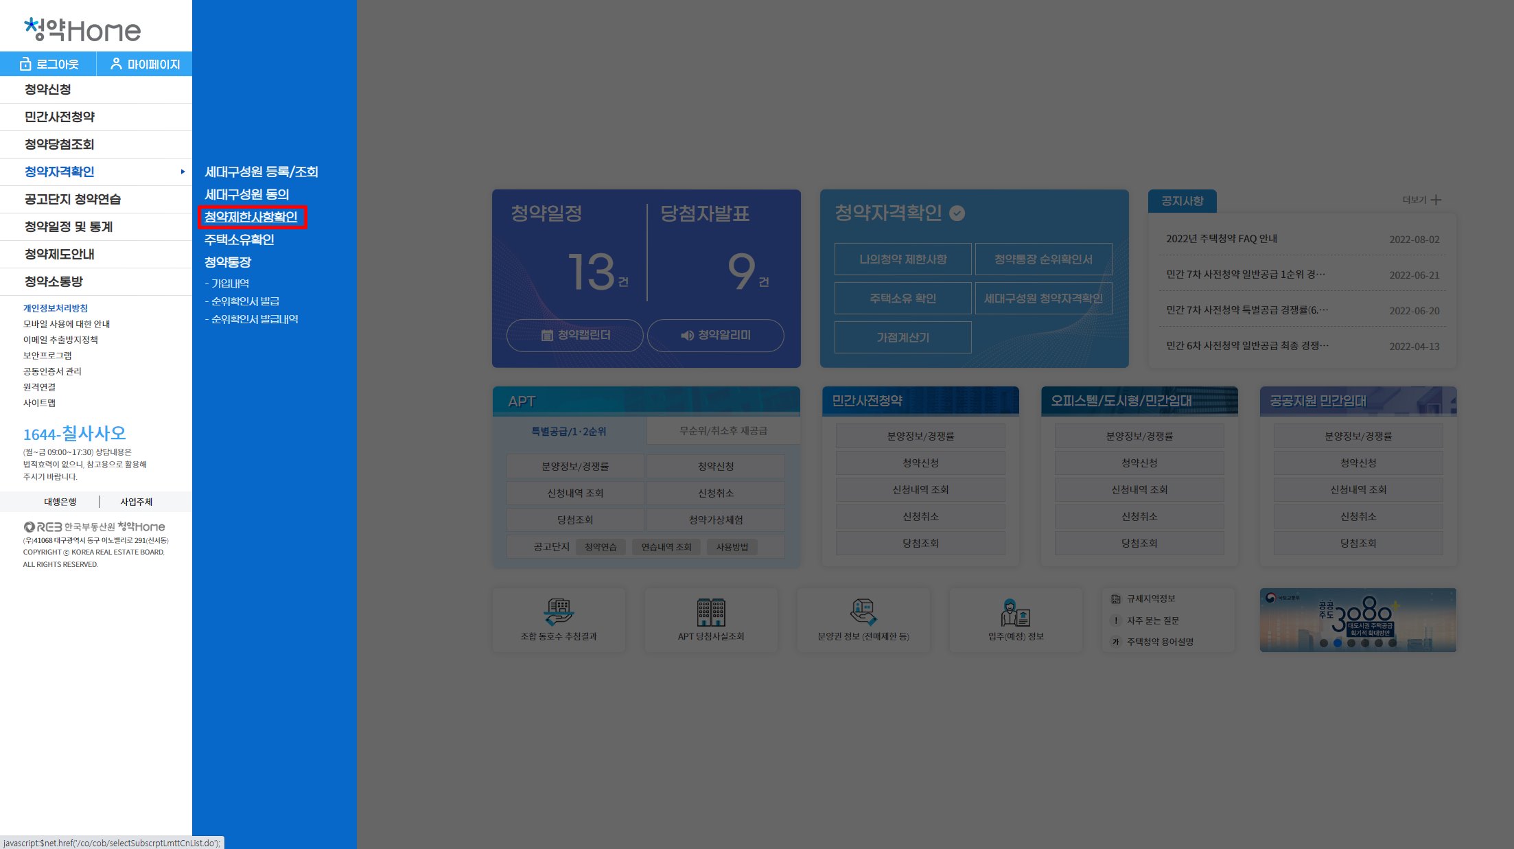Click the 공지사항 더보기 plus icon

point(1436,200)
